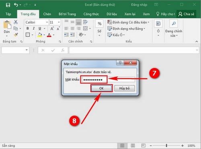Click the Chia sẻ share button

(186, 14)
